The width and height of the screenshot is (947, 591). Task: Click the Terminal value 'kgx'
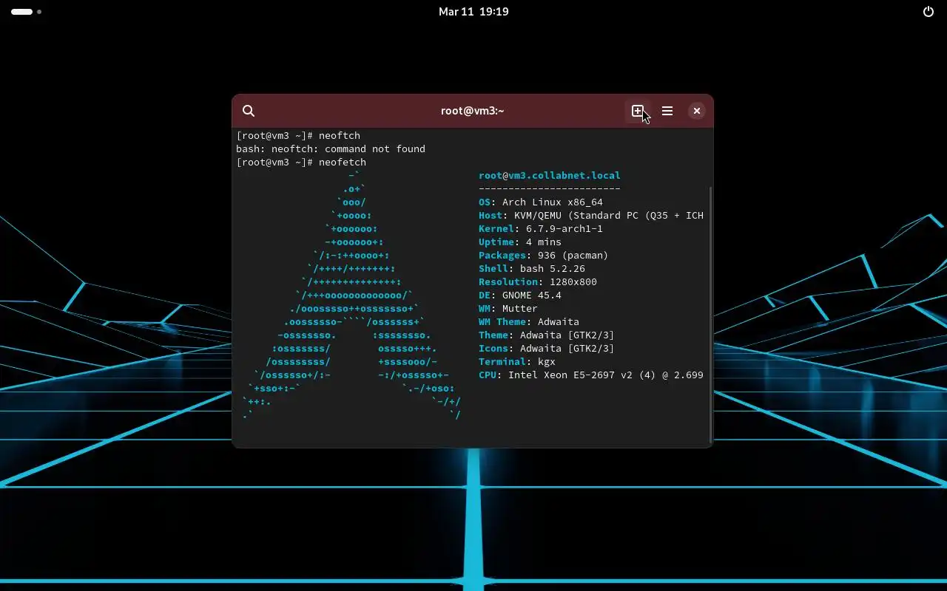547,362
